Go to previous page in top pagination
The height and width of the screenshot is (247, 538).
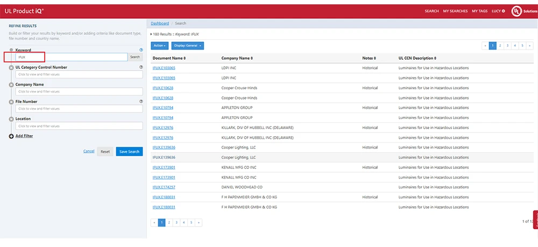(x=485, y=46)
